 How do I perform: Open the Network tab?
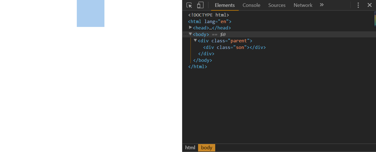303,5
